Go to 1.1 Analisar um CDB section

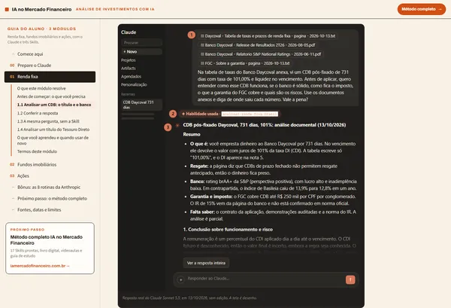54,105
